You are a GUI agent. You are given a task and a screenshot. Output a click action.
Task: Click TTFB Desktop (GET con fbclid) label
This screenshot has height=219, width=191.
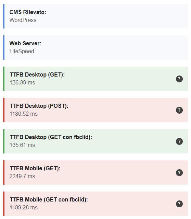click(51, 137)
